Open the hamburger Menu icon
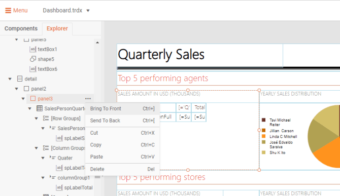340x196 pixels. point(8,11)
